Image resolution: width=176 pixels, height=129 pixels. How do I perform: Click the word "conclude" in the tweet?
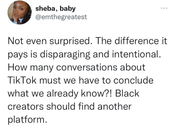point(133,80)
